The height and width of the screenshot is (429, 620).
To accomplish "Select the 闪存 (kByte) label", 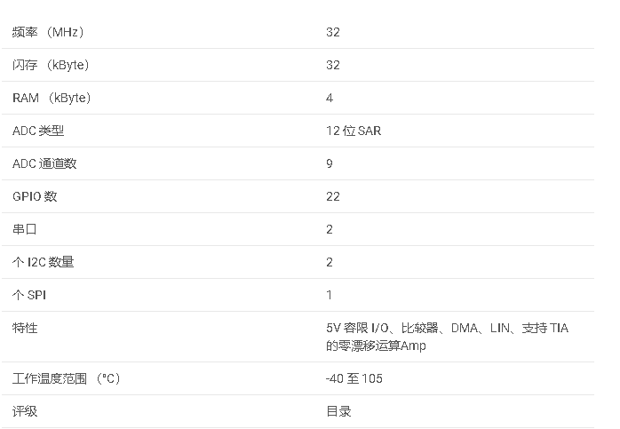I will (x=51, y=65).
